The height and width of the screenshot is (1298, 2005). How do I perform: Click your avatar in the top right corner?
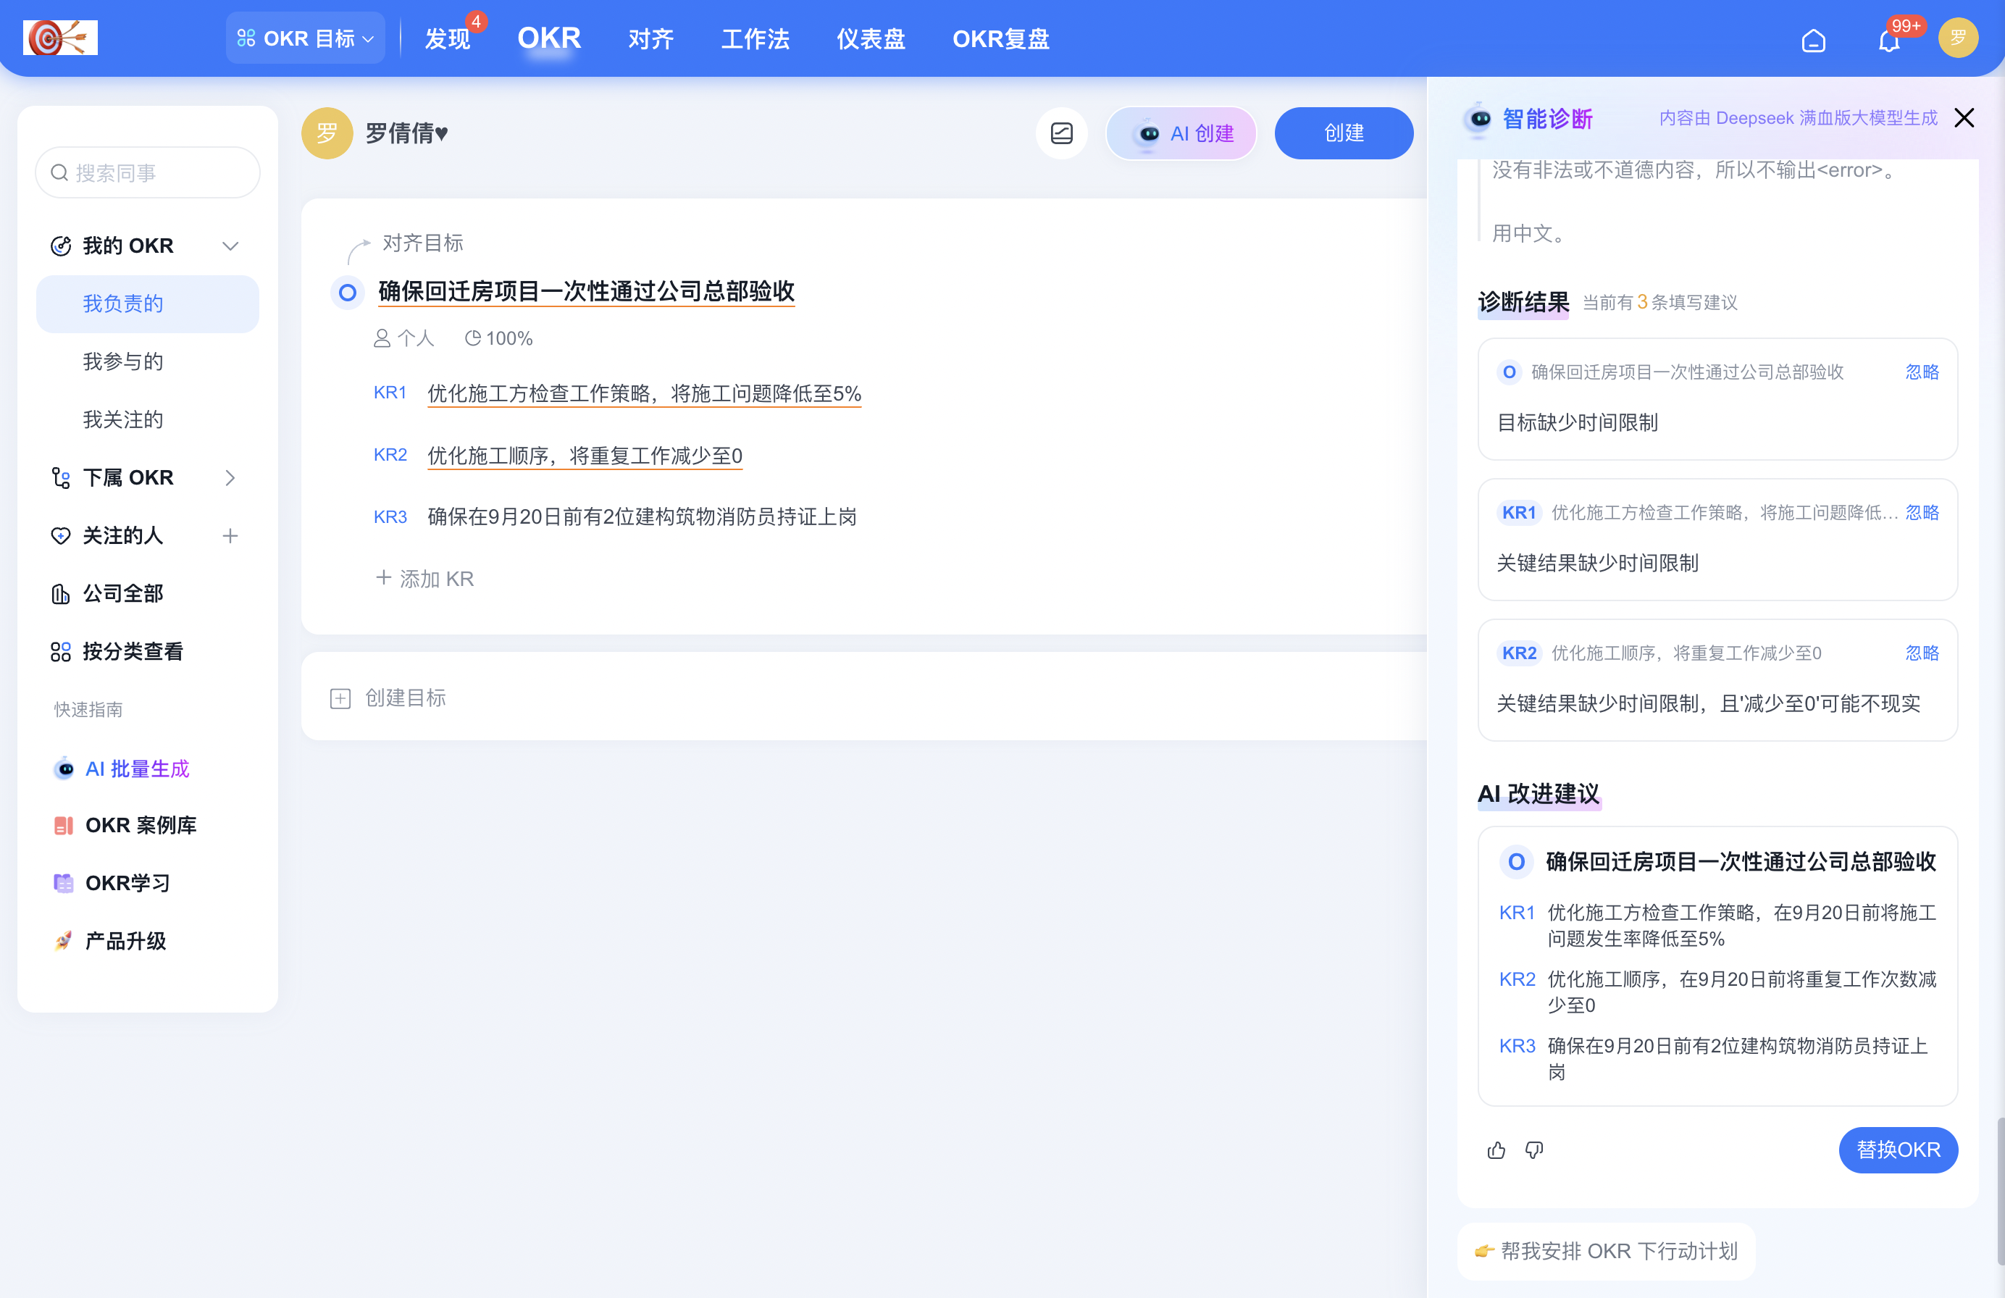(1958, 37)
